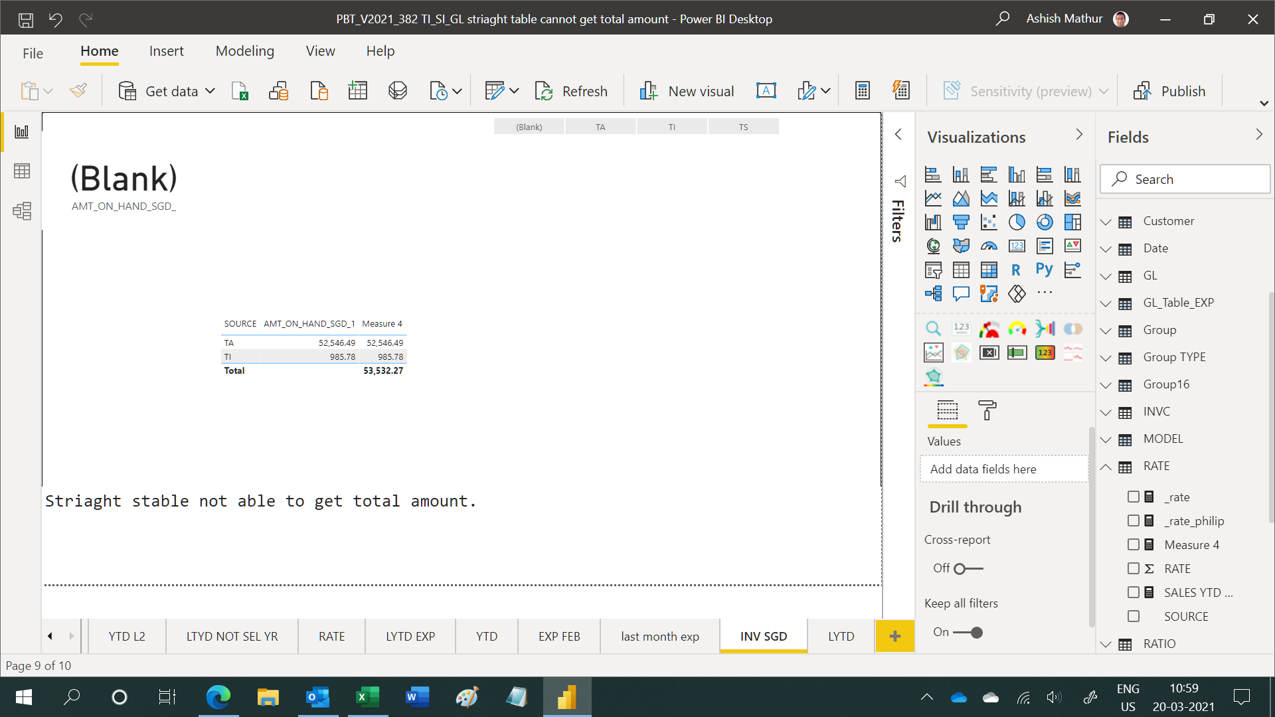1275x717 pixels.
Task: Click the Excel workbook import icon
Action: tap(240, 91)
